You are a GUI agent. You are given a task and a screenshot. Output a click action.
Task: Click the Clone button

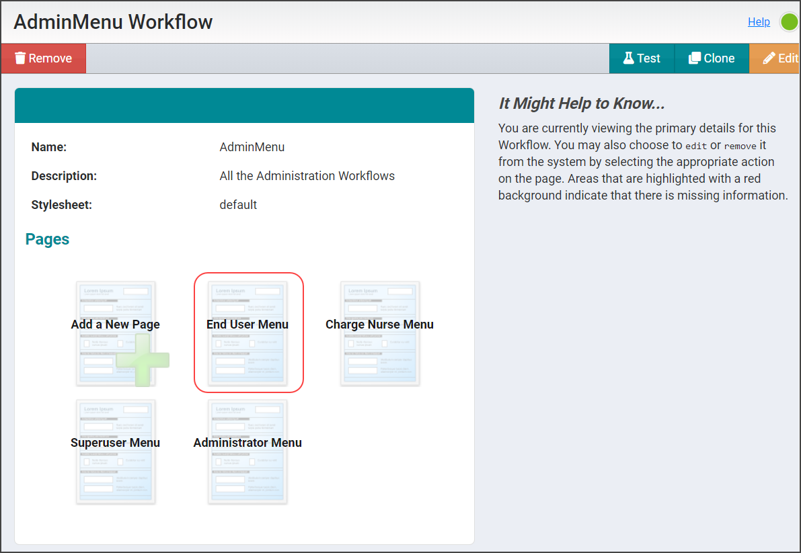click(711, 58)
